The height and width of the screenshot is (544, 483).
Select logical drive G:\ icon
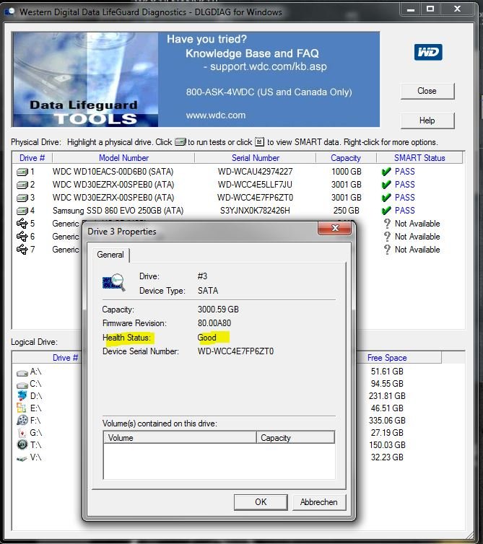[22, 433]
